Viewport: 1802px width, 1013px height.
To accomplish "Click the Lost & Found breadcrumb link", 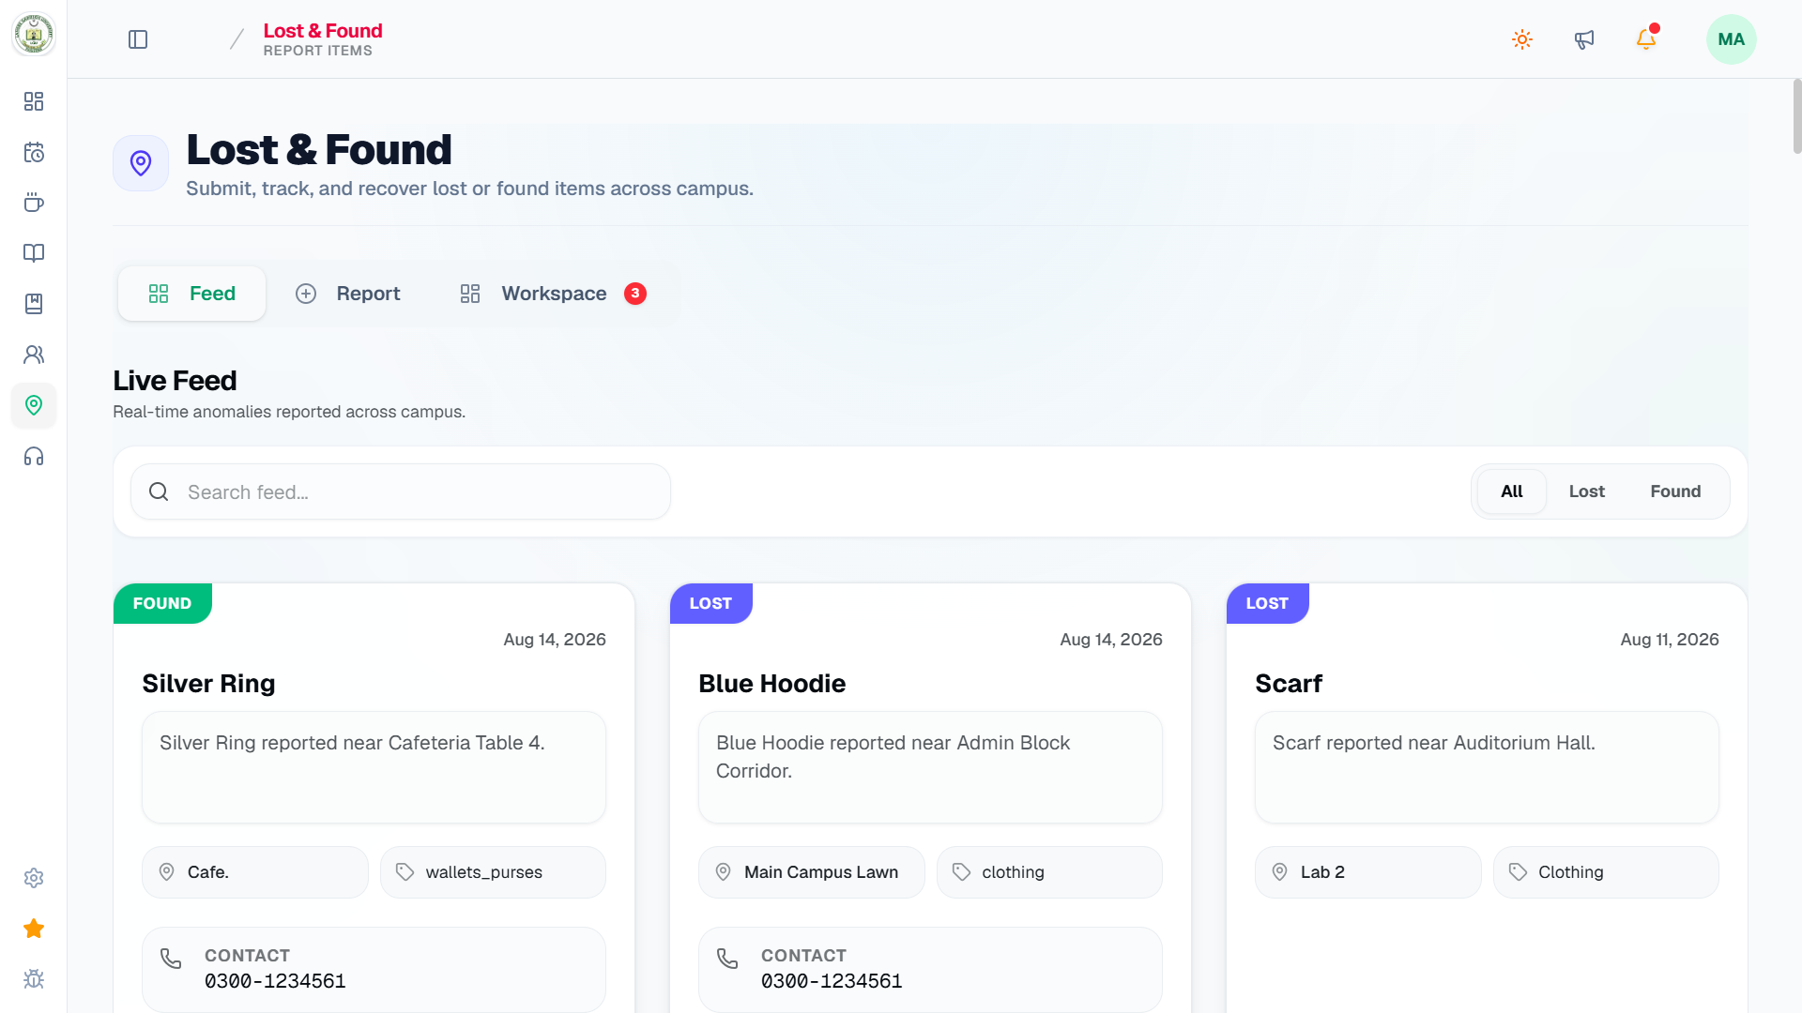I will point(323,31).
